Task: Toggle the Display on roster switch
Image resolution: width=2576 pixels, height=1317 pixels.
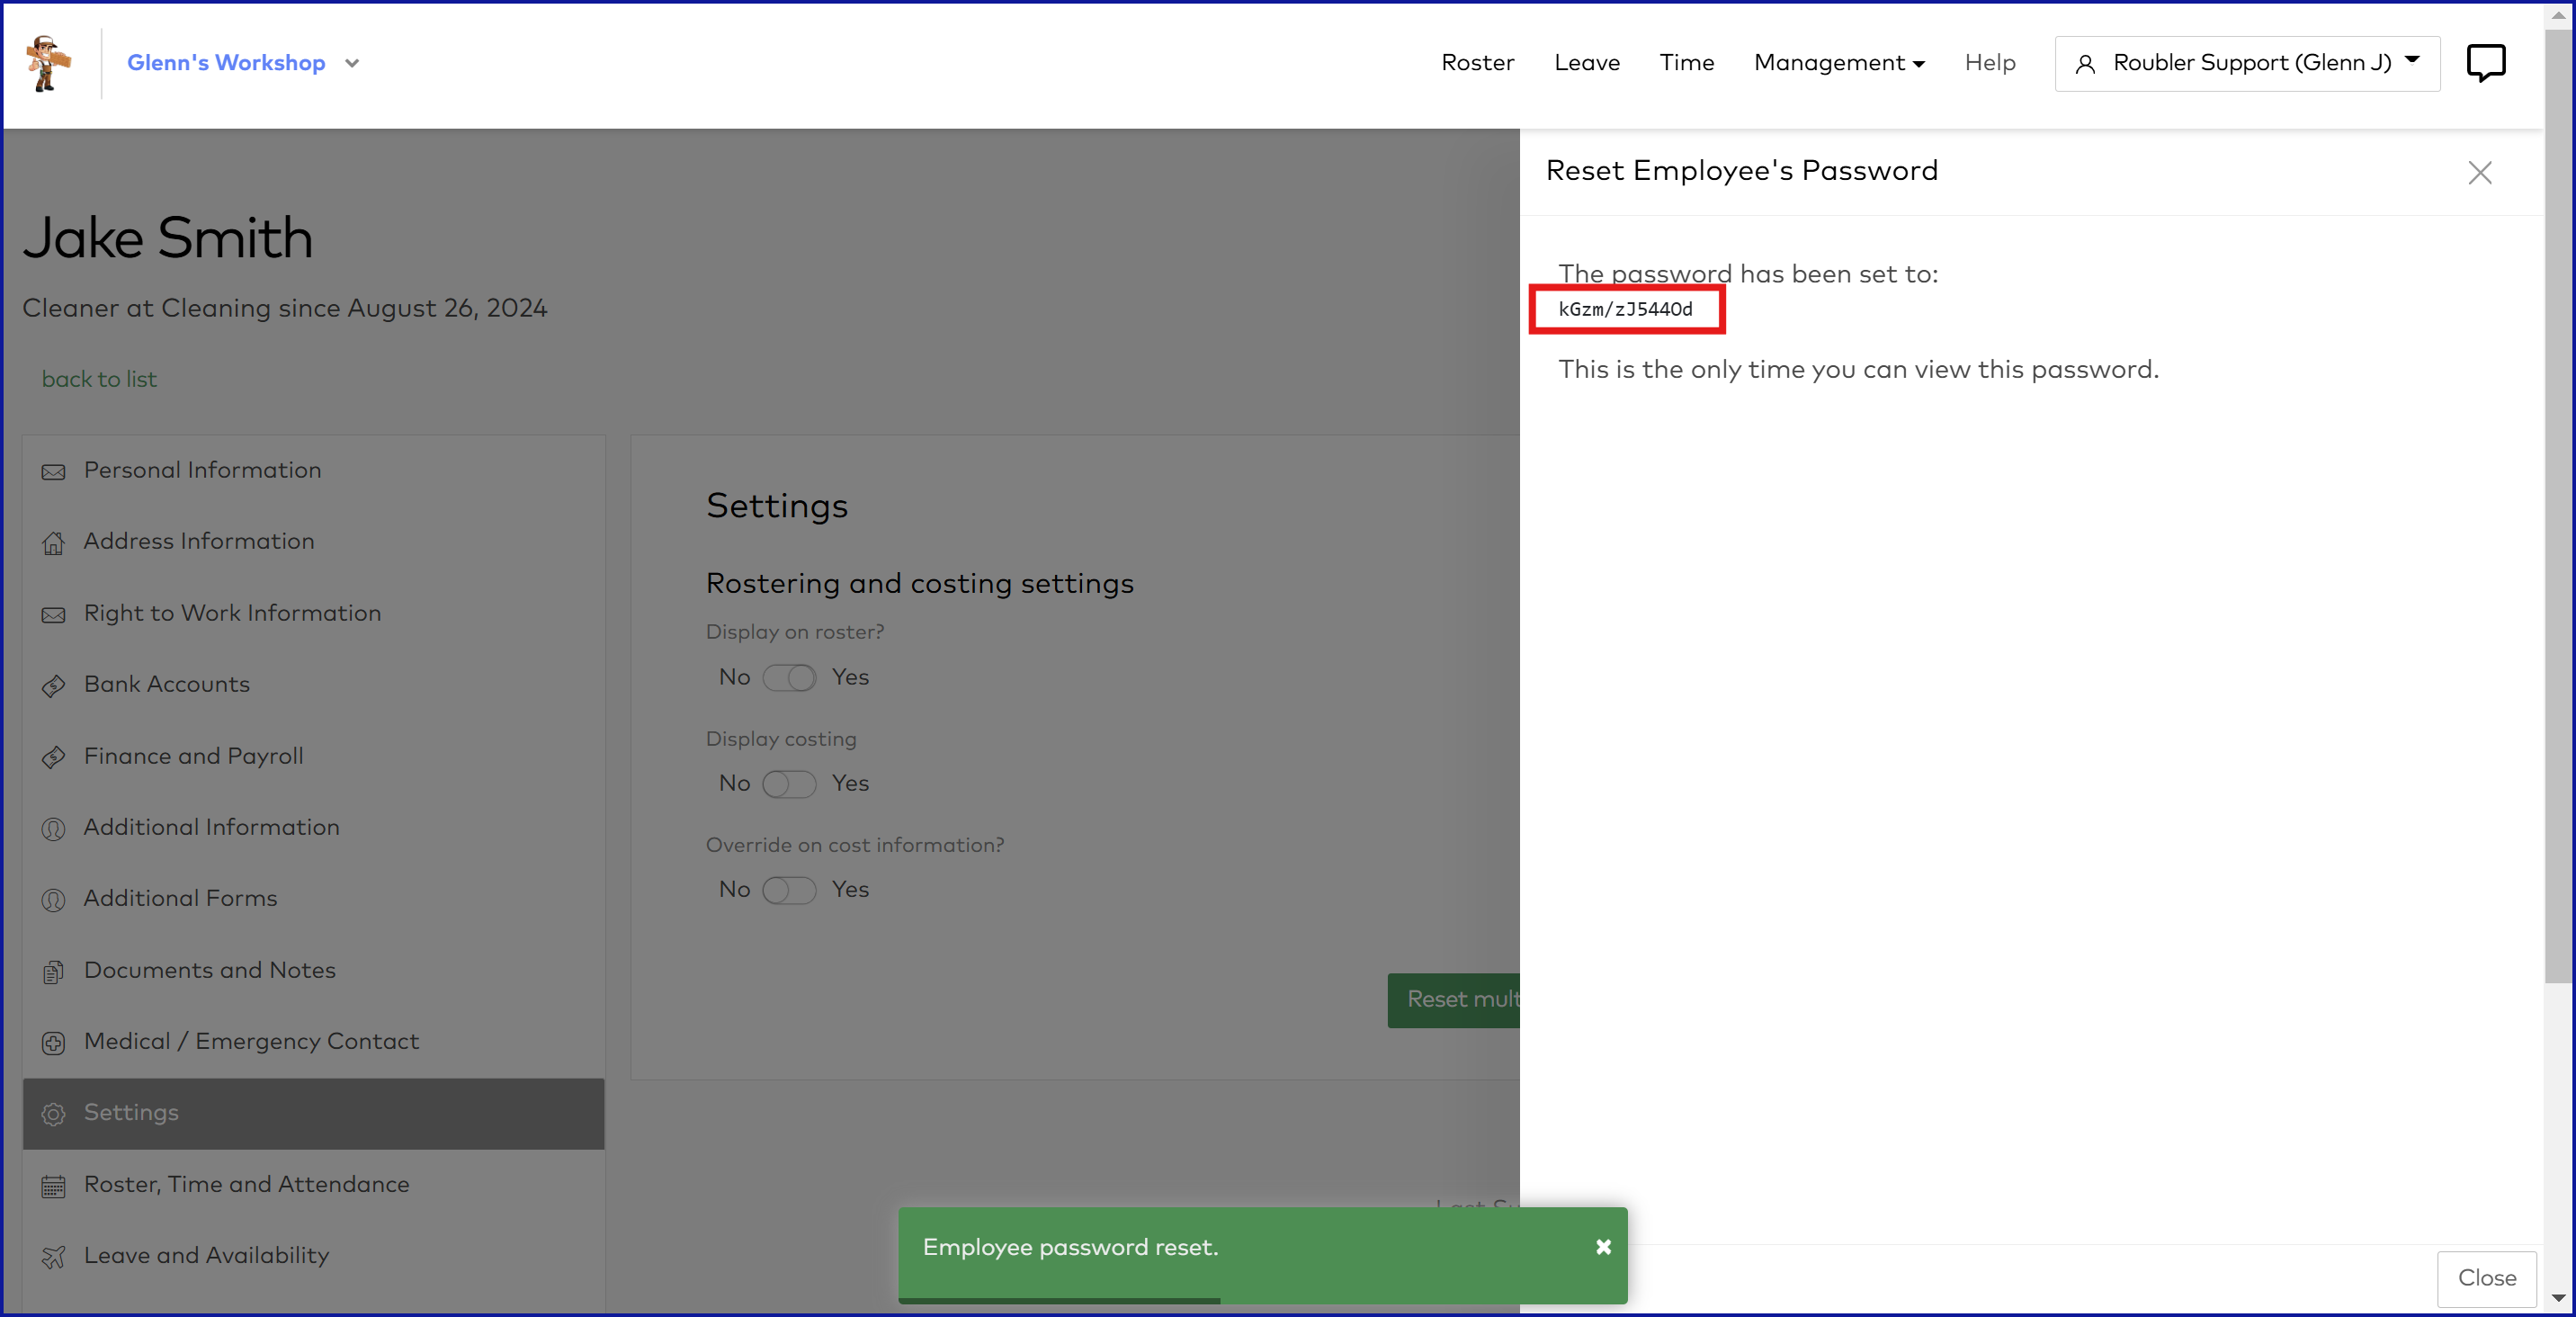Action: pos(789,678)
